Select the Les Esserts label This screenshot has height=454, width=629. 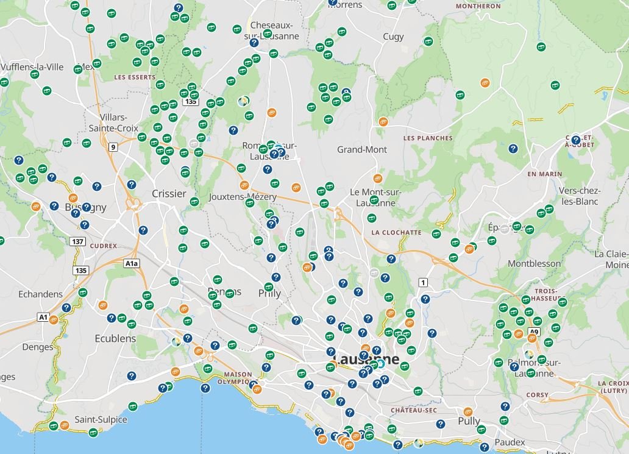point(134,77)
